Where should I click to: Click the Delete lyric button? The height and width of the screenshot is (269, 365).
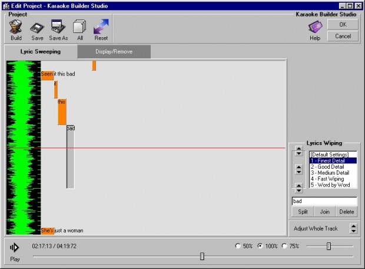pyautogui.click(x=346, y=212)
